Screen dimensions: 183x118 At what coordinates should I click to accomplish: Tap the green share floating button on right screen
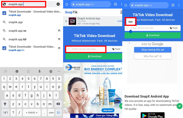179,106
